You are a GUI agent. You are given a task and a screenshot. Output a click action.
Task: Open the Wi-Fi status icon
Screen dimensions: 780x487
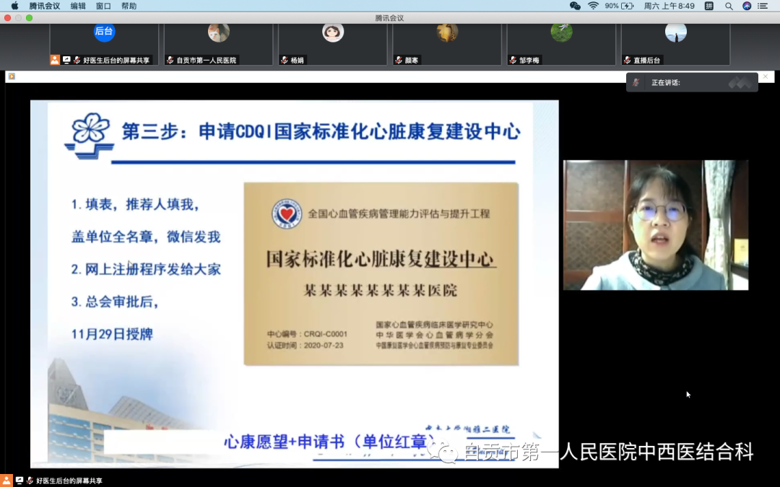(x=593, y=6)
